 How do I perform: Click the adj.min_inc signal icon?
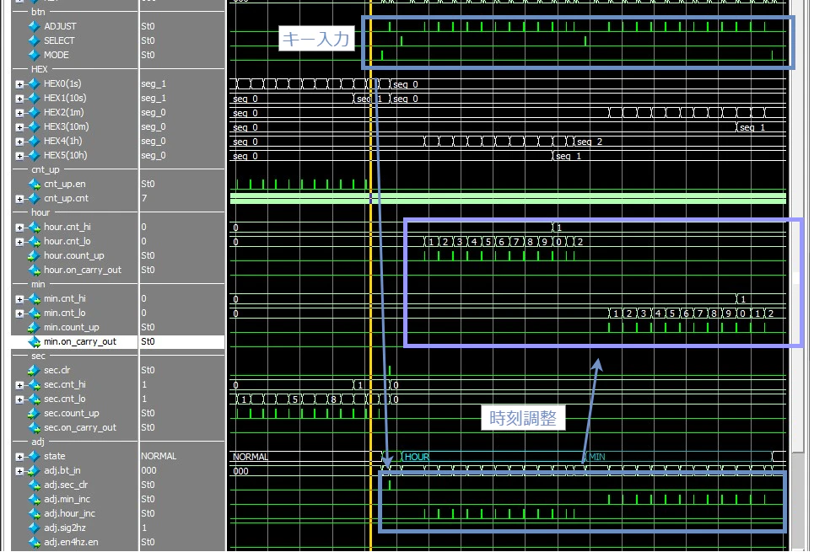(x=35, y=500)
